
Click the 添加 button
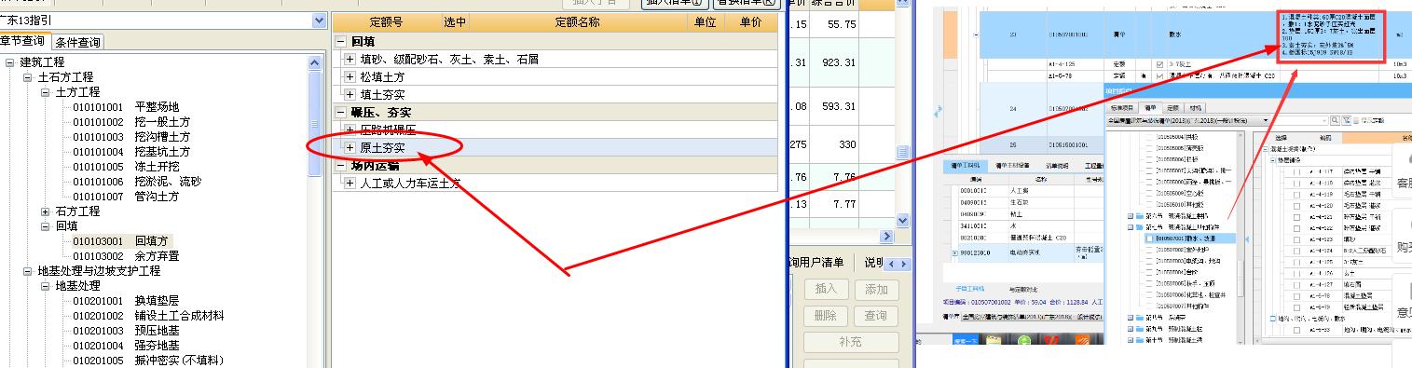876,290
